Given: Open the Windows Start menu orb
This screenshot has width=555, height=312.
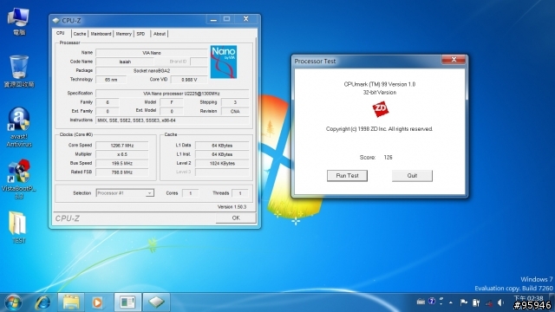Looking at the screenshot, I should pos(14,302).
